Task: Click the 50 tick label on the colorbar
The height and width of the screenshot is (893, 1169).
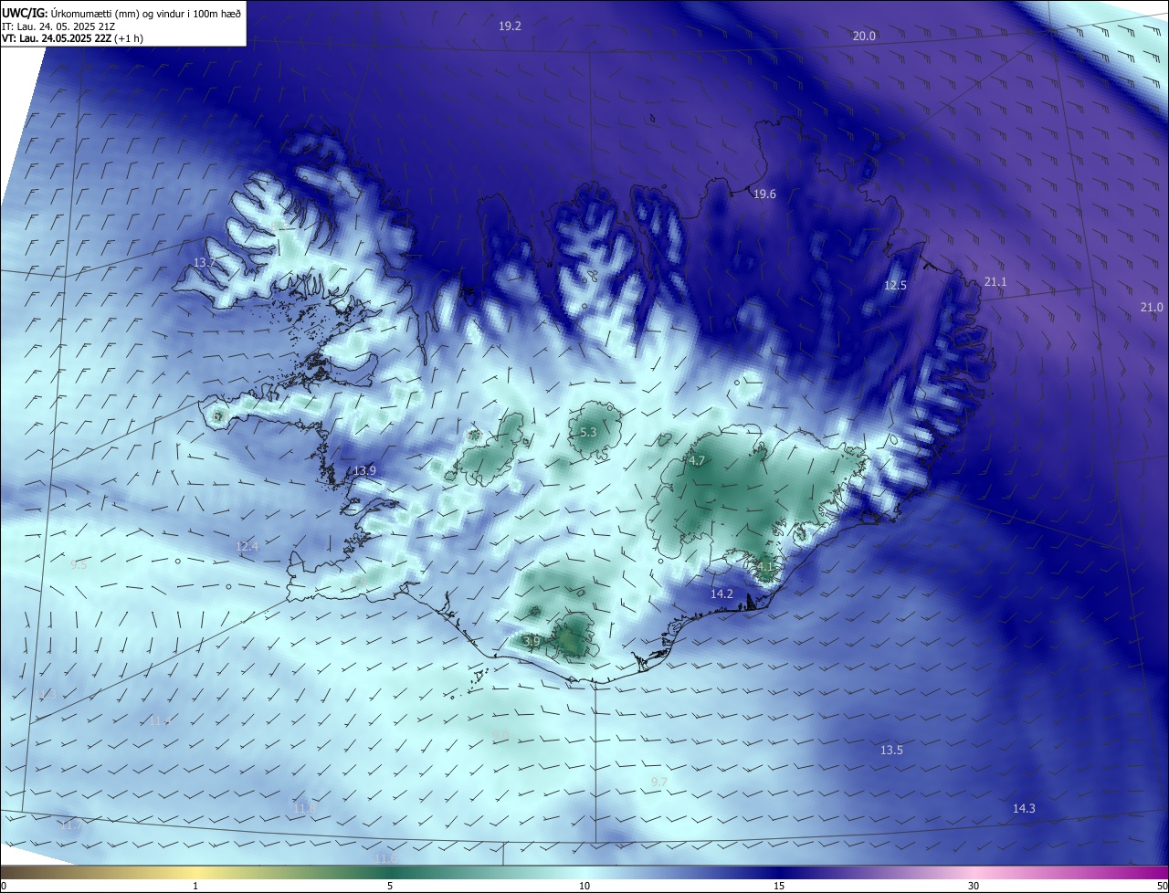Action: point(1162,886)
